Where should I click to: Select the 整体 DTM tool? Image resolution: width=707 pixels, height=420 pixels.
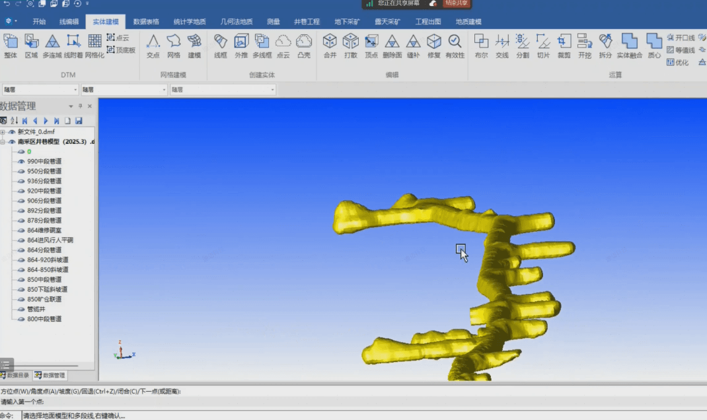[11, 46]
